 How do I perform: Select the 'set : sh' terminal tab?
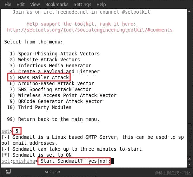point(52,172)
